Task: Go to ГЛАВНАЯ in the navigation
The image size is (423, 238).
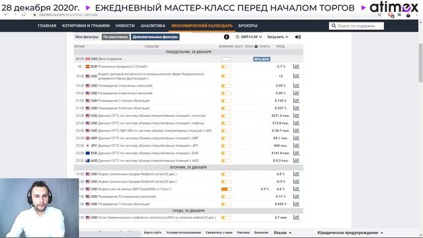Action: [47, 26]
